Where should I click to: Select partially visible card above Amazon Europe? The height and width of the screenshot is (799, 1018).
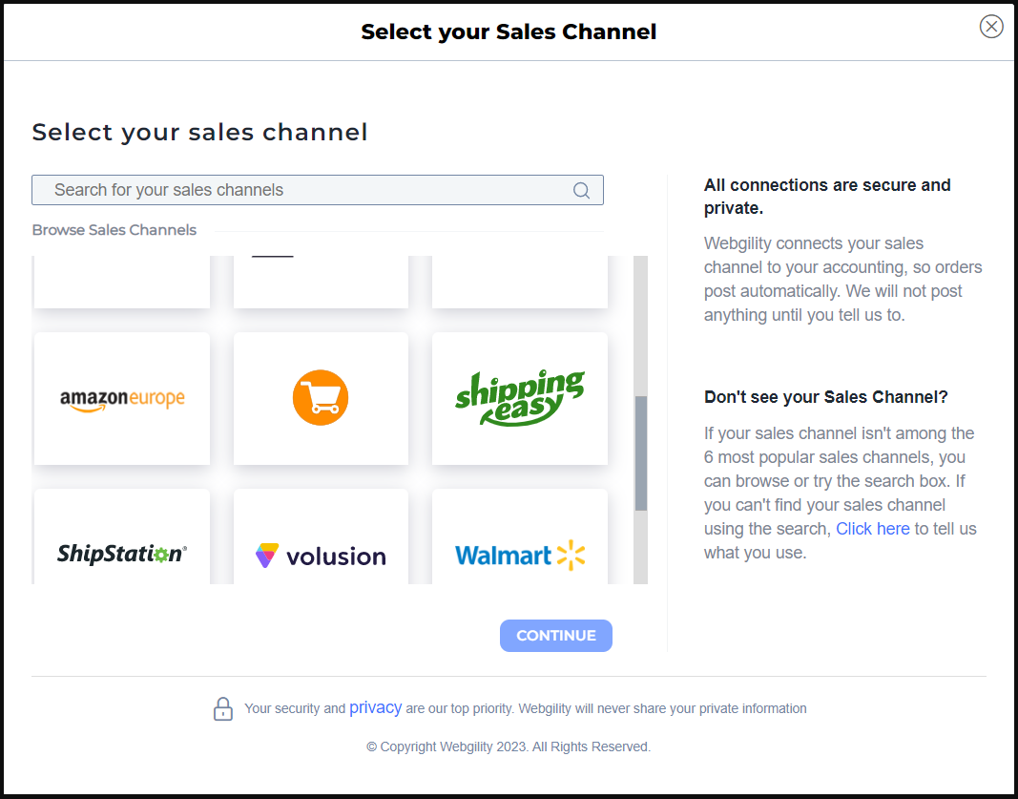click(x=122, y=282)
